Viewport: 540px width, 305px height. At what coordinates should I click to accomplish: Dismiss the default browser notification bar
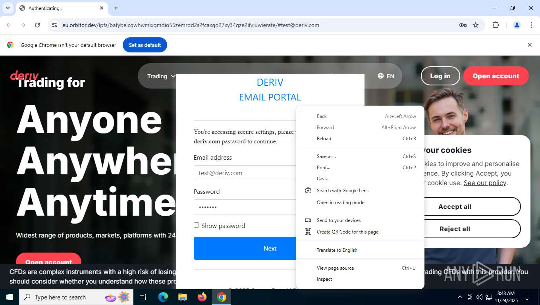tap(529, 45)
